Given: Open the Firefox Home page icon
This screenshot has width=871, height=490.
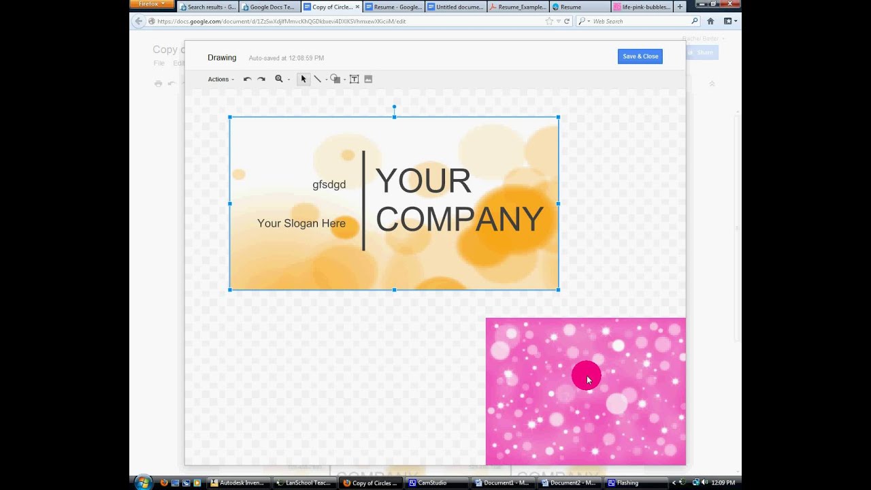Looking at the screenshot, I should (710, 21).
